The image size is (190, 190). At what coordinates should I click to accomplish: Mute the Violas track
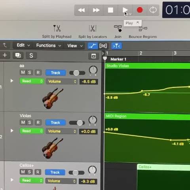pos(23,122)
